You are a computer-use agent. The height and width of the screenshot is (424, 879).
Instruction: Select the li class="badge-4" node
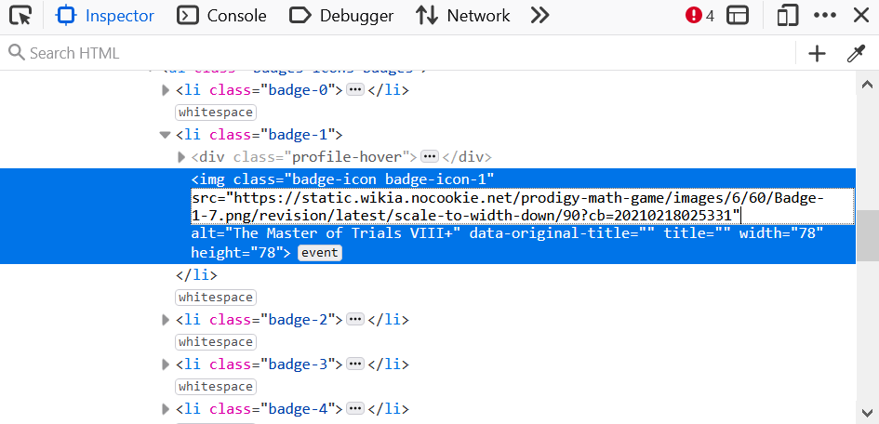259,409
